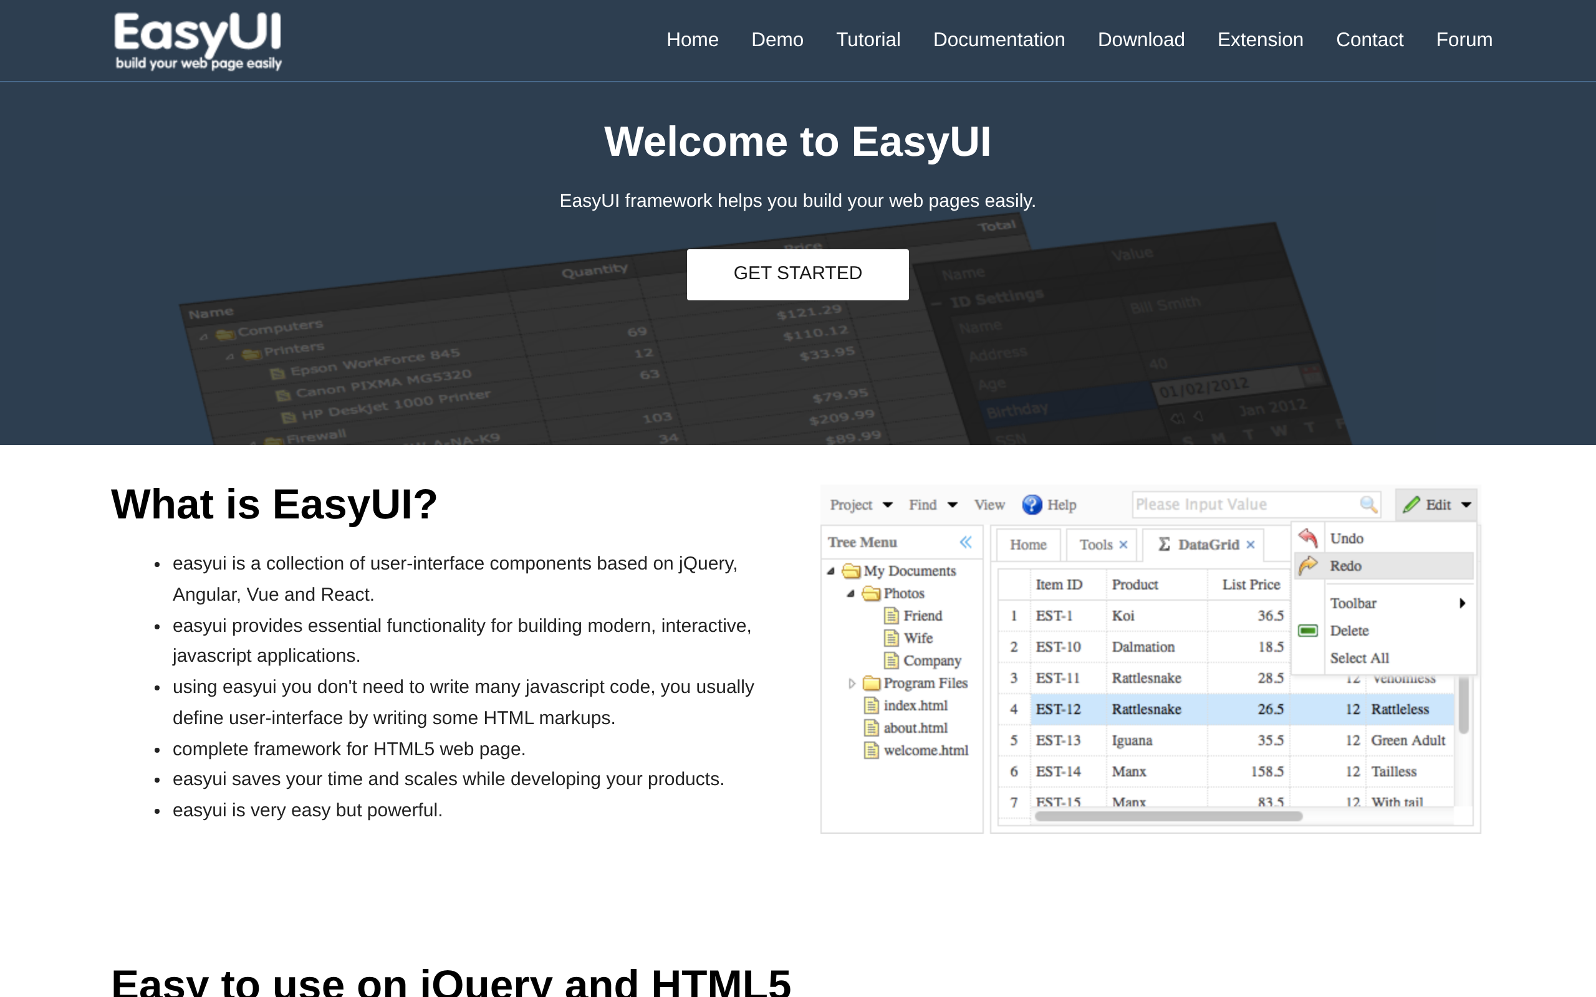Click the green Delete icon in menu
Image resolution: width=1596 pixels, height=997 pixels.
click(1308, 631)
